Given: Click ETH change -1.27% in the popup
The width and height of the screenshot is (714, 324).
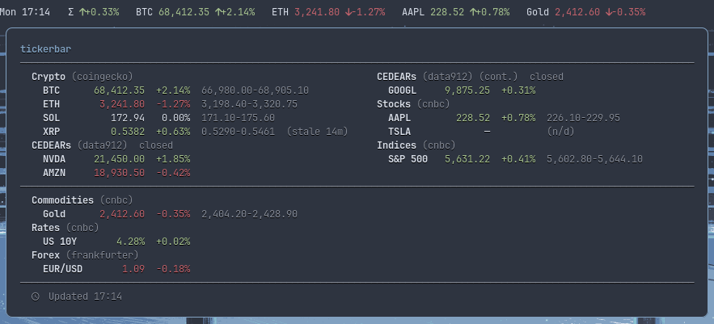Looking at the screenshot, I should 173,104.
